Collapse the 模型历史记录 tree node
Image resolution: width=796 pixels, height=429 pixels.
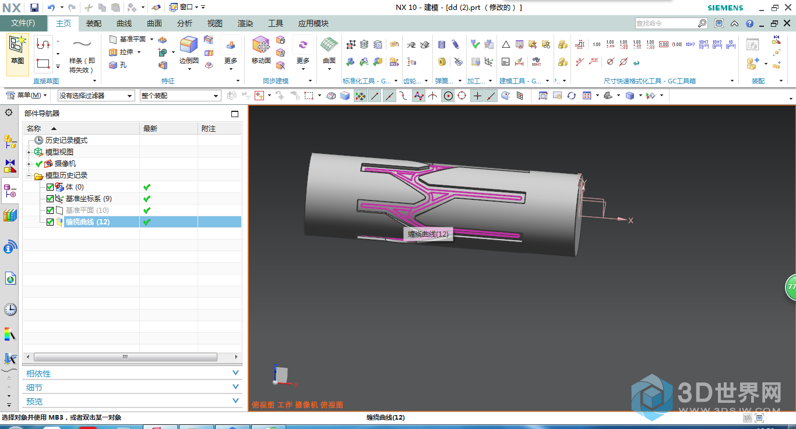[29, 175]
